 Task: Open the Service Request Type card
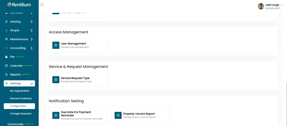[x=78, y=80]
